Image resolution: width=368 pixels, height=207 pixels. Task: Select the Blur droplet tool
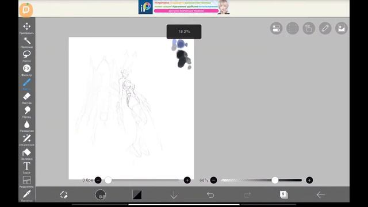[27, 126]
